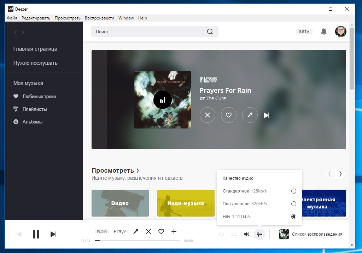The width and height of the screenshot is (362, 253).
Task: Open user profile avatar
Action: point(340,31)
